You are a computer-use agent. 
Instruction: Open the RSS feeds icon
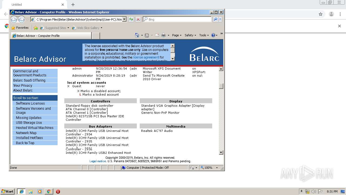tap(147, 35)
